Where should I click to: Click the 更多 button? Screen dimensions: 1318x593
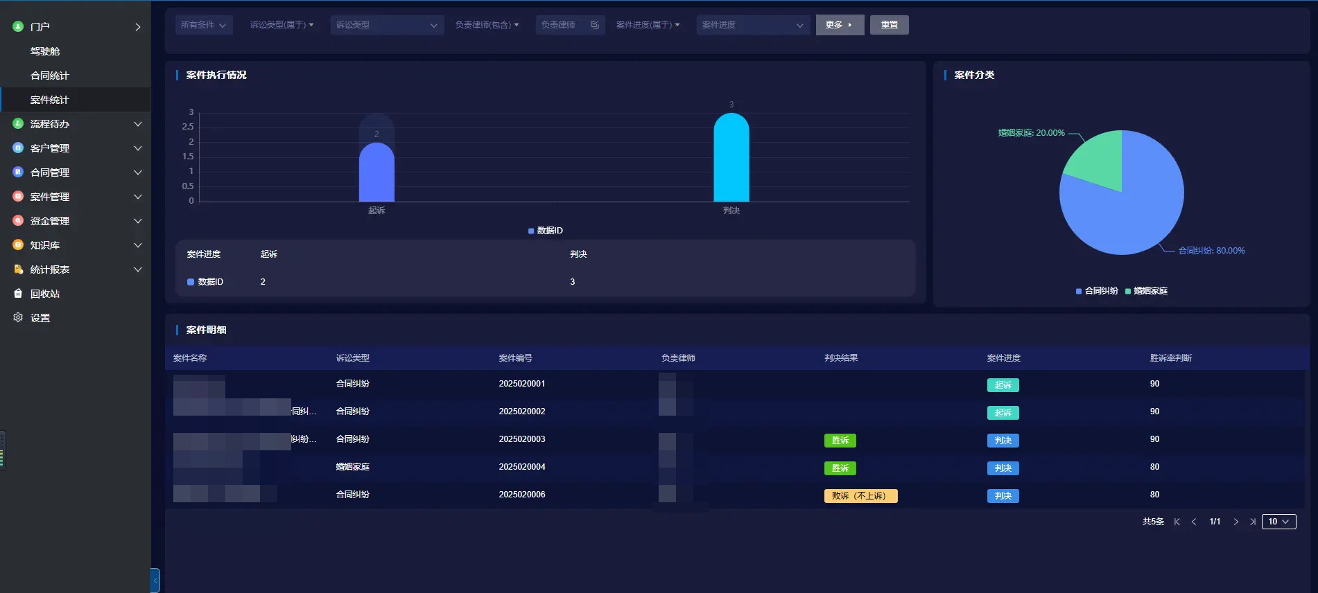click(840, 25)
